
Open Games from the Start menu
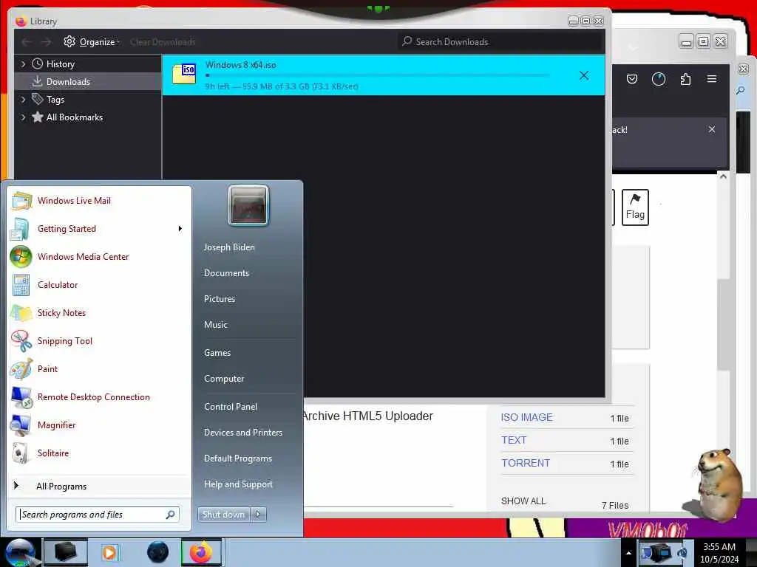click(x=217, y=352)
